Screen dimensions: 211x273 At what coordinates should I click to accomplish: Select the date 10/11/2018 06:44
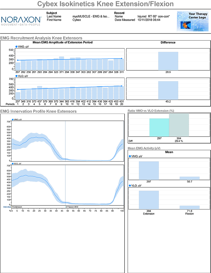[149, 20]
